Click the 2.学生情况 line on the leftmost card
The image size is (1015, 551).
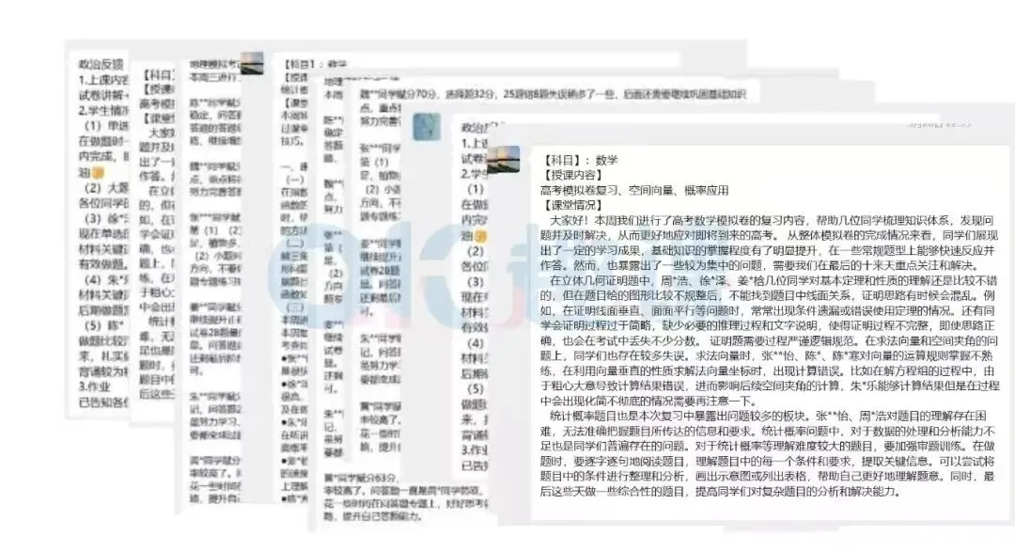click(x=103, y=110)
